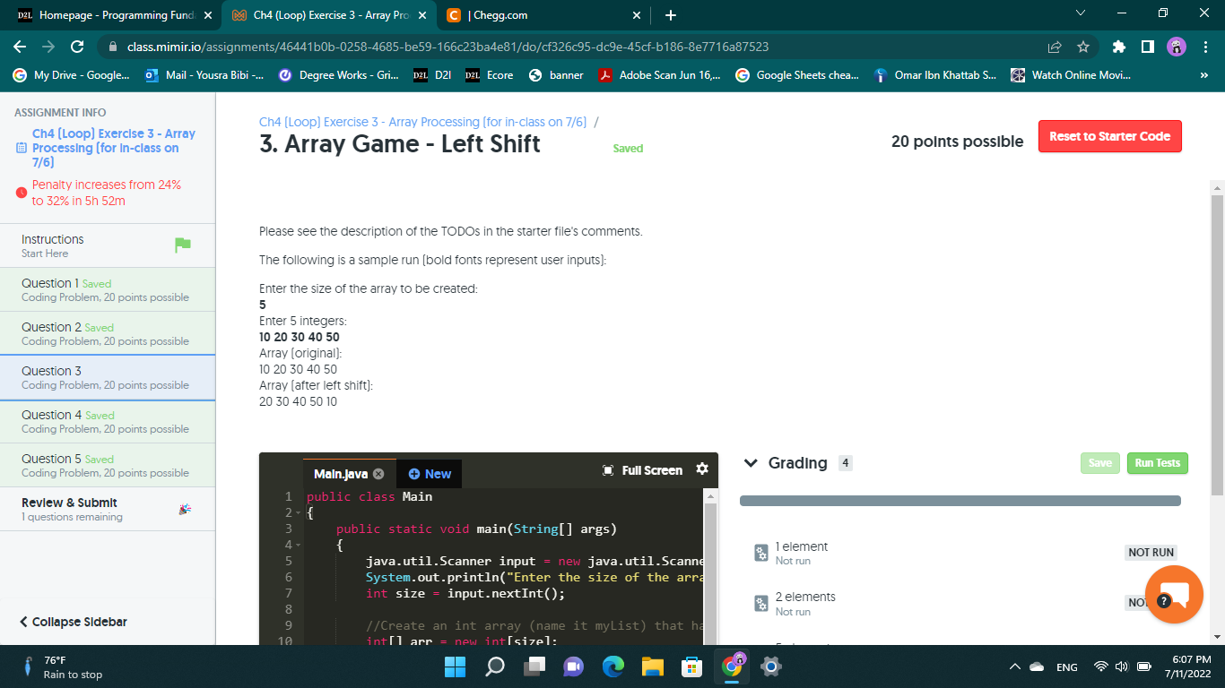Image resolution: width=1225 pixels, height=688 pixels.
Task: Show more bookmarks chevron
Action: (x=1203, y=75)
